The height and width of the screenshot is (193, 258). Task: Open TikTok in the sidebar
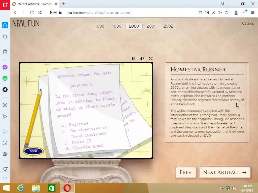[5, 90]
